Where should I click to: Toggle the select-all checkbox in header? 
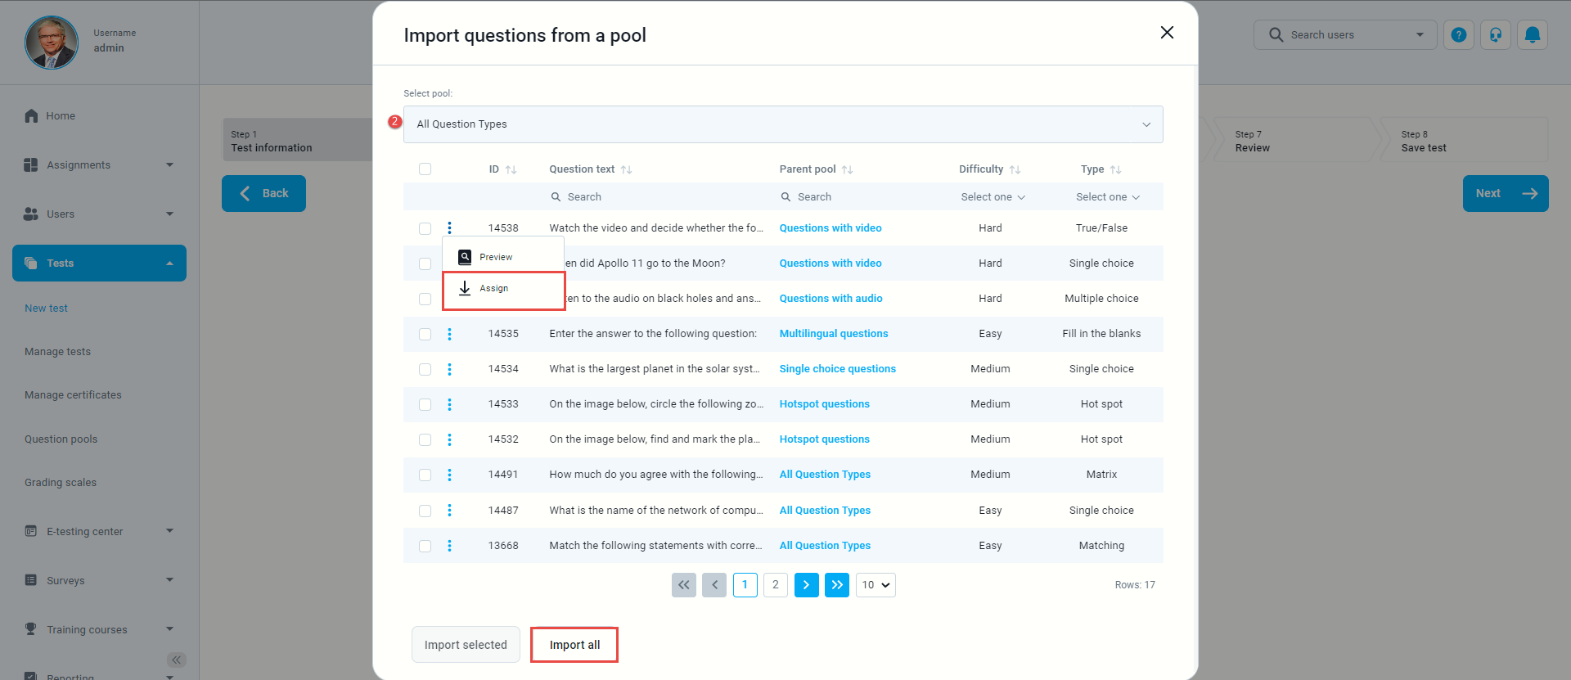point(425,169)
